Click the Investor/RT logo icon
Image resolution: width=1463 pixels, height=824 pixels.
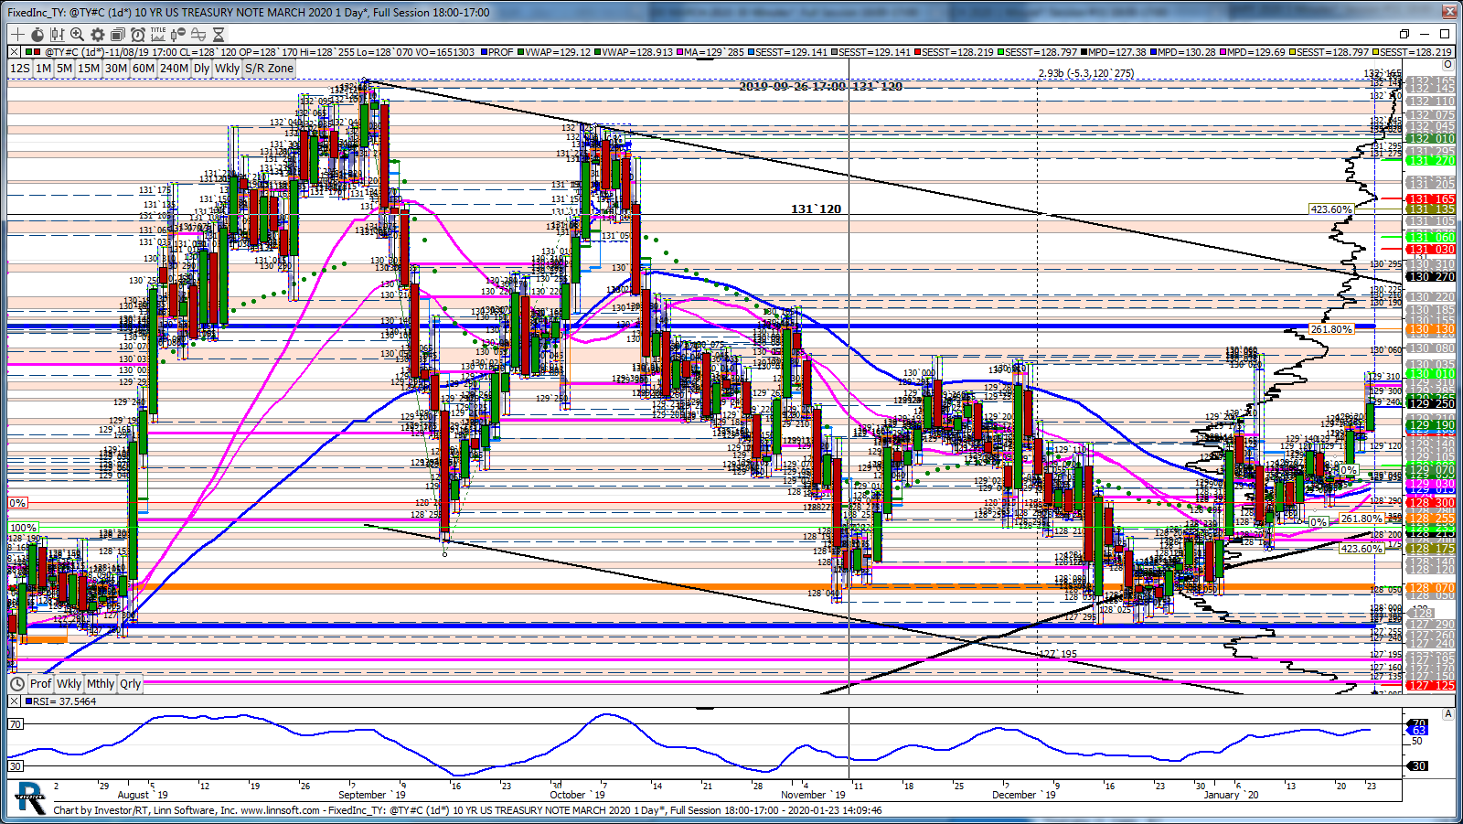(30, 797)
